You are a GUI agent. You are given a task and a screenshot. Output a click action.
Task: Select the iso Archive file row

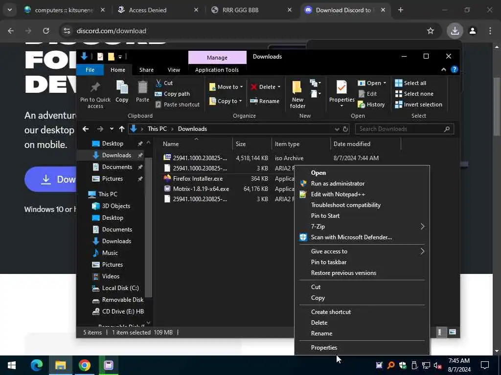pyautogui.click(x=272, y=158)
